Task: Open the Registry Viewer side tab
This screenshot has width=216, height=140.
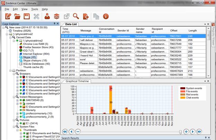Action: coord(213,34)
